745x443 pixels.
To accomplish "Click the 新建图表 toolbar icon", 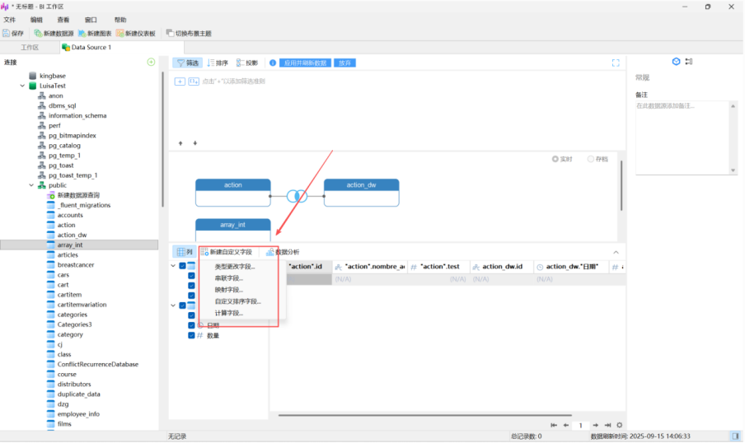I will pyautogui.click(x=82, y=34).
